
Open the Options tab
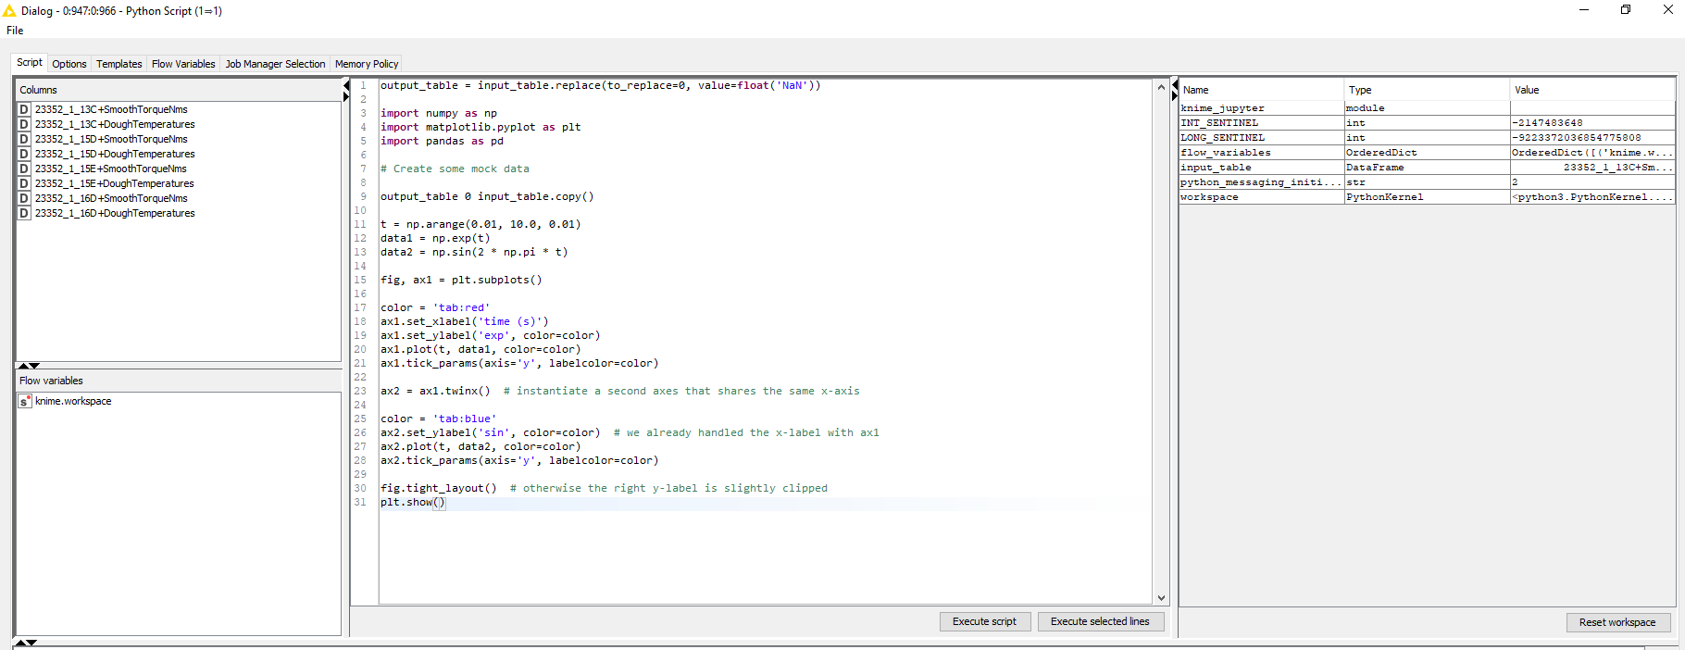point(69,64)
